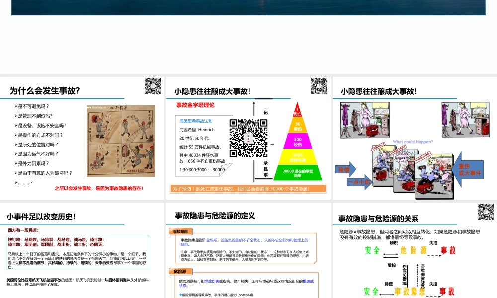The image size is (497, 298).
Task: Select the red 死亡 tip of the pyramid
Action: click(298, 110)
